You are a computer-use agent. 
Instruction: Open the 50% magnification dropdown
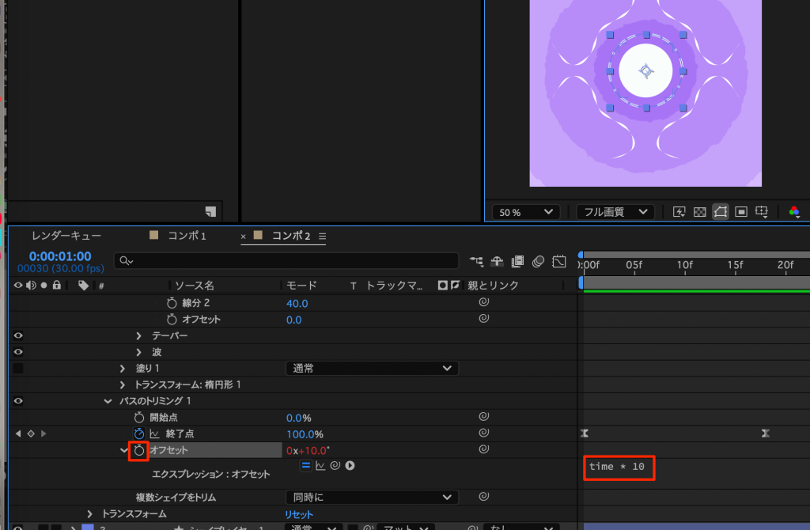coord(525,212)
